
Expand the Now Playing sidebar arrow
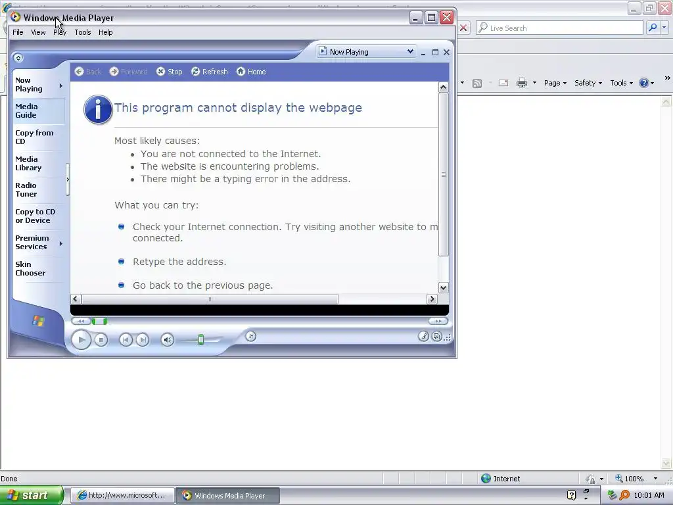tap(61, 86)
